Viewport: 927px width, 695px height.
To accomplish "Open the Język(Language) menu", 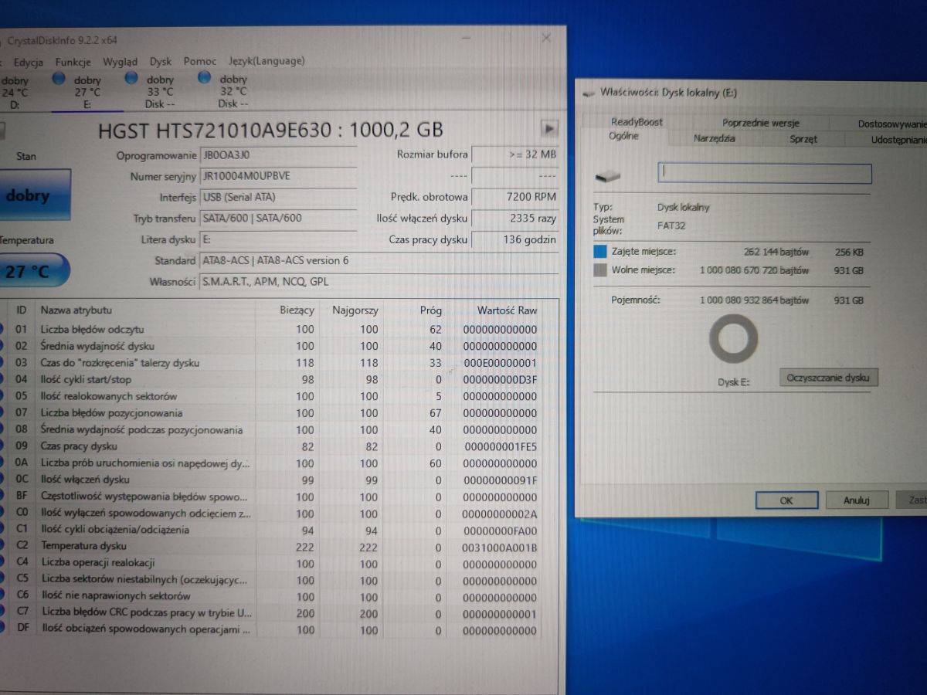I will [267, 61].
